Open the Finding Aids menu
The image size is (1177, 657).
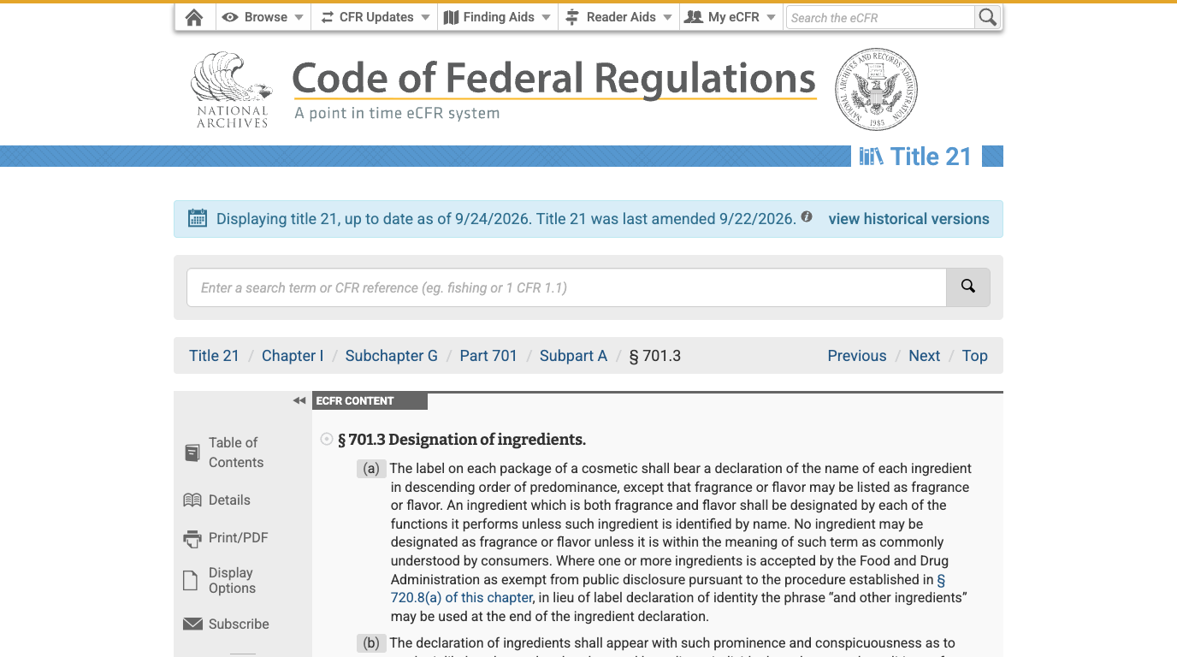498,17
